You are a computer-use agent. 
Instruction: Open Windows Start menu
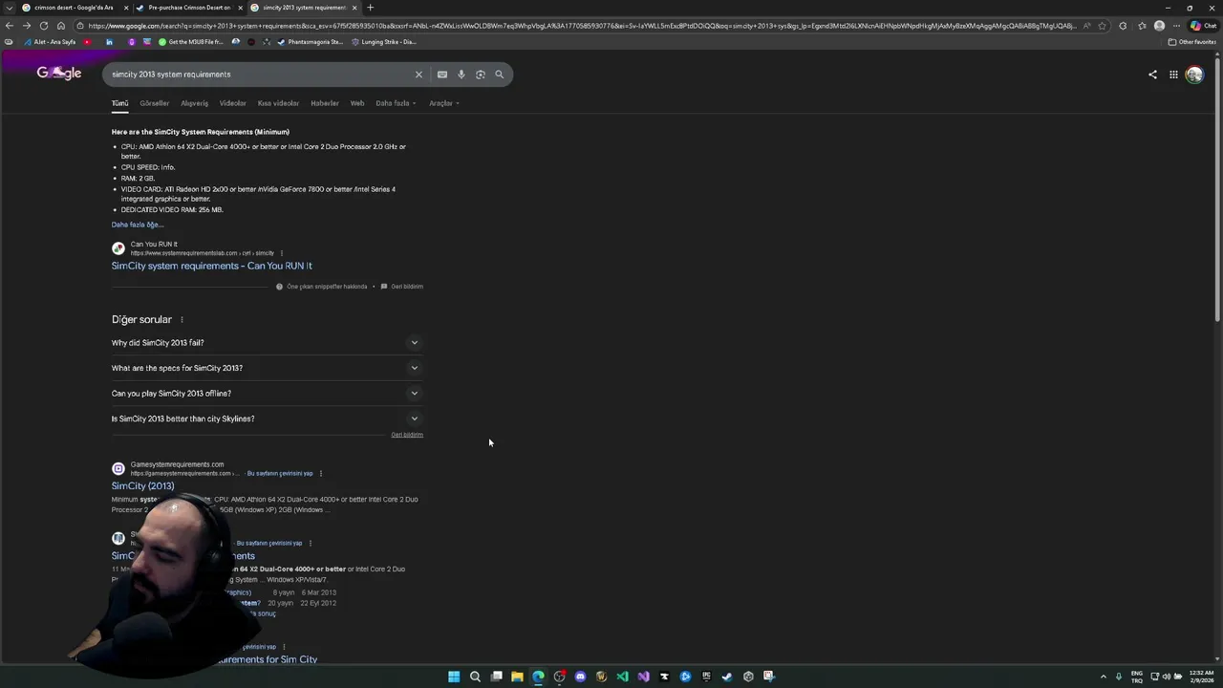(x=454, y=677)
